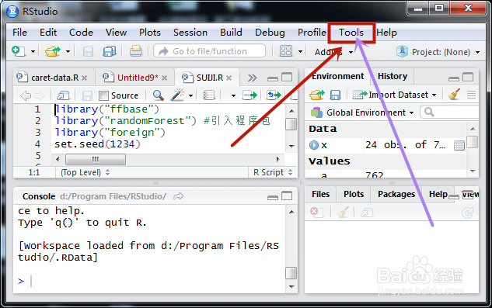The width and height of the screenshot is (492, 308).
Task: Click the Open File folder icon
Action: coord(52,51)
